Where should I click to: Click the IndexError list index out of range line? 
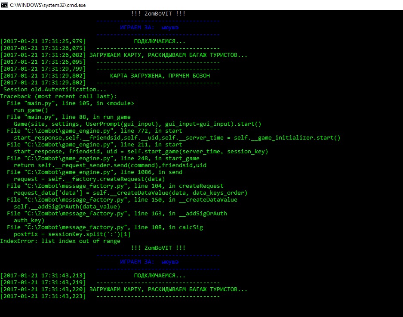click(x=60, y=241)
